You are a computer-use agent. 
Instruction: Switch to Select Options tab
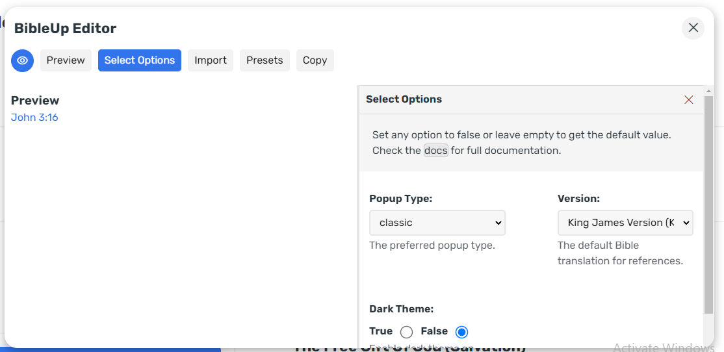pos(140,60)
